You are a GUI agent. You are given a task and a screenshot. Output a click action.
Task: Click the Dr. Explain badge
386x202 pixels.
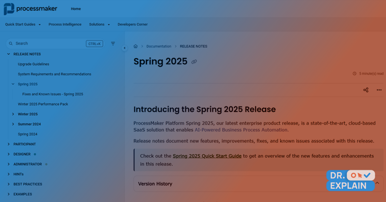coord(351,180)
